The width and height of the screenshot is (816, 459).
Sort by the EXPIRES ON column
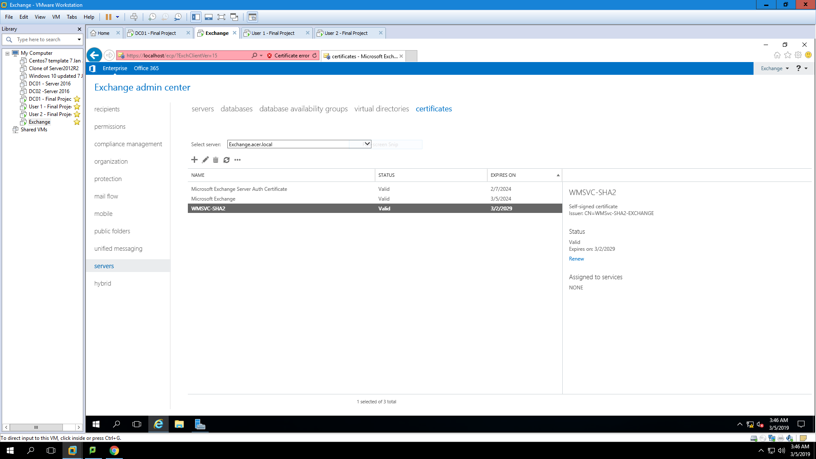click(x=524, y=175)
